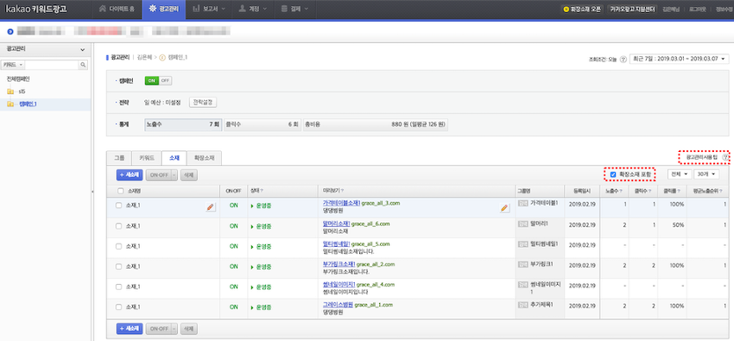Check the checkbox for the 말머리소재1 row

click(x=119, y=226)
